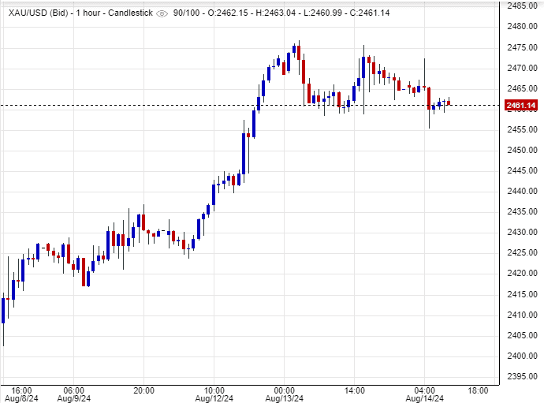This screenshot has height=403, width=544.
Task: Select the Aug/8/24 date on time axis
Action: pyautogui.click(x=21, y=398)
